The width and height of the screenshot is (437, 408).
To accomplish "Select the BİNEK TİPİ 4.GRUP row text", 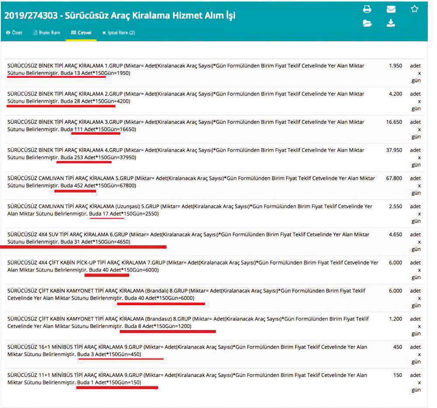I will (186, 154).
